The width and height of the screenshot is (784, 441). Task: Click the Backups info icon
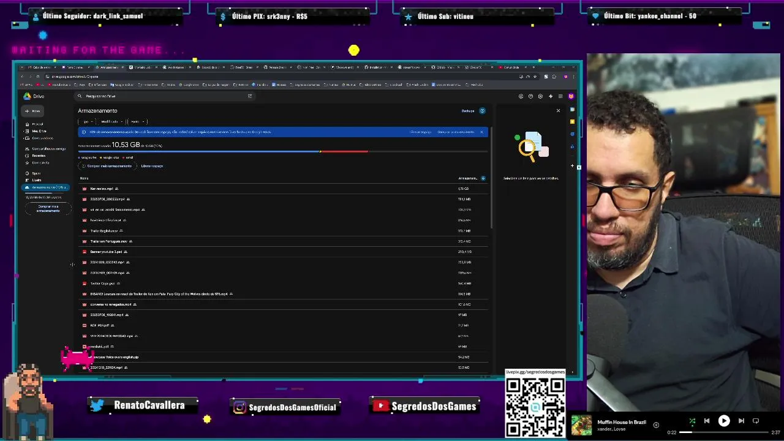click(482, 111)
